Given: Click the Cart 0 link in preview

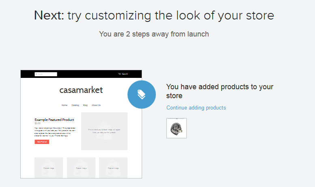Looking at the screenshot, I should [125, 74].
